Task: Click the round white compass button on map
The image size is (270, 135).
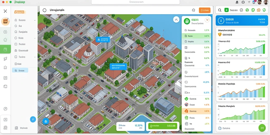Action: pos(176,20)
